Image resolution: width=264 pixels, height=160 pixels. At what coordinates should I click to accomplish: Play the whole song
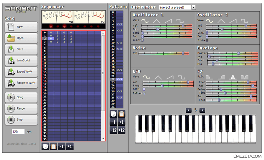(x=21, y=97)
